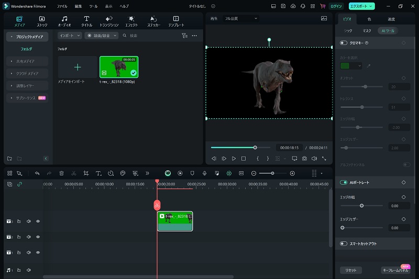Open the エフェクト tab
The image size is (419, 279).
click(131, 21)
